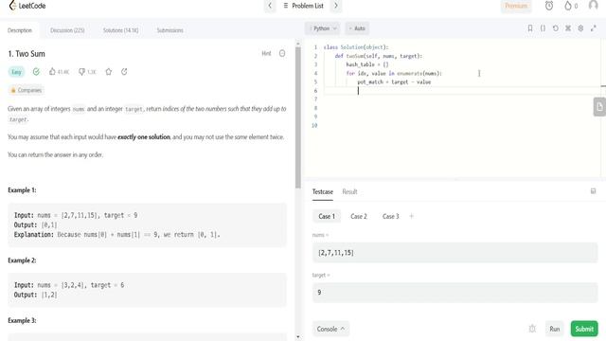Switch to the Description tab

pyautogui.click(x=20, y=30)
